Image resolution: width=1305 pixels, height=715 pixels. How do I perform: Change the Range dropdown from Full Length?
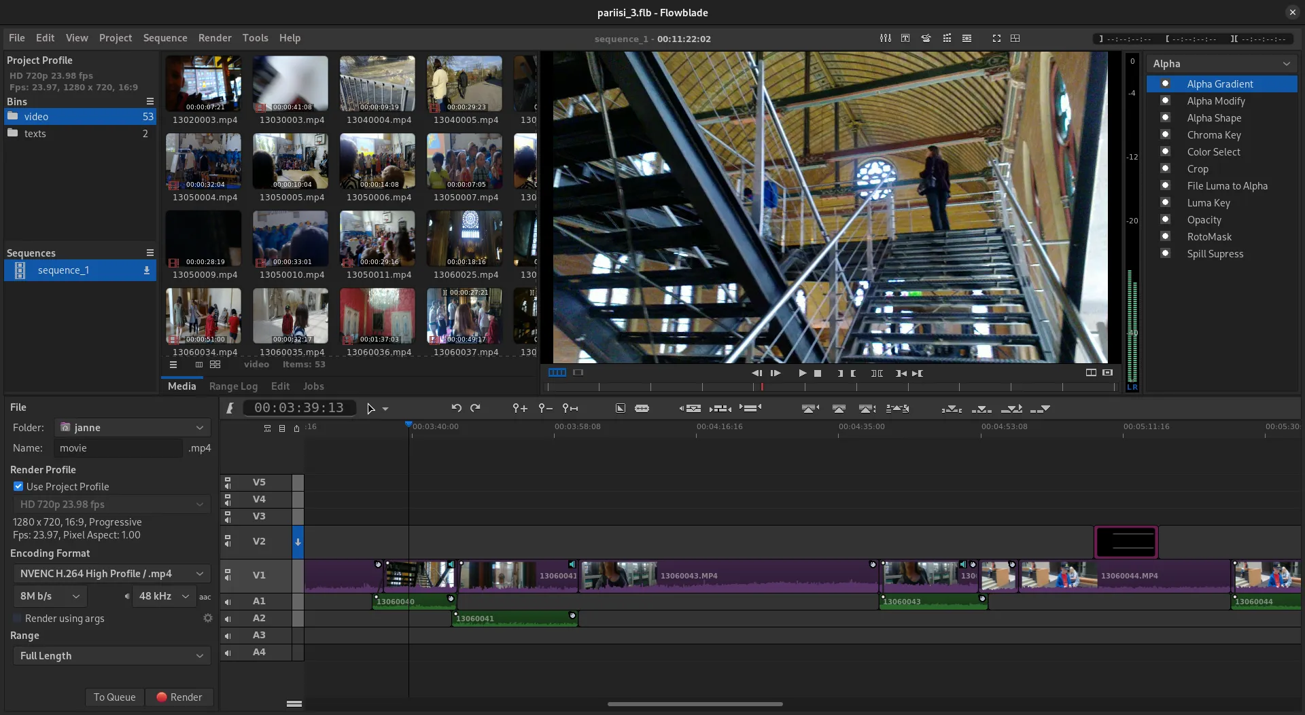pos(111,655)
